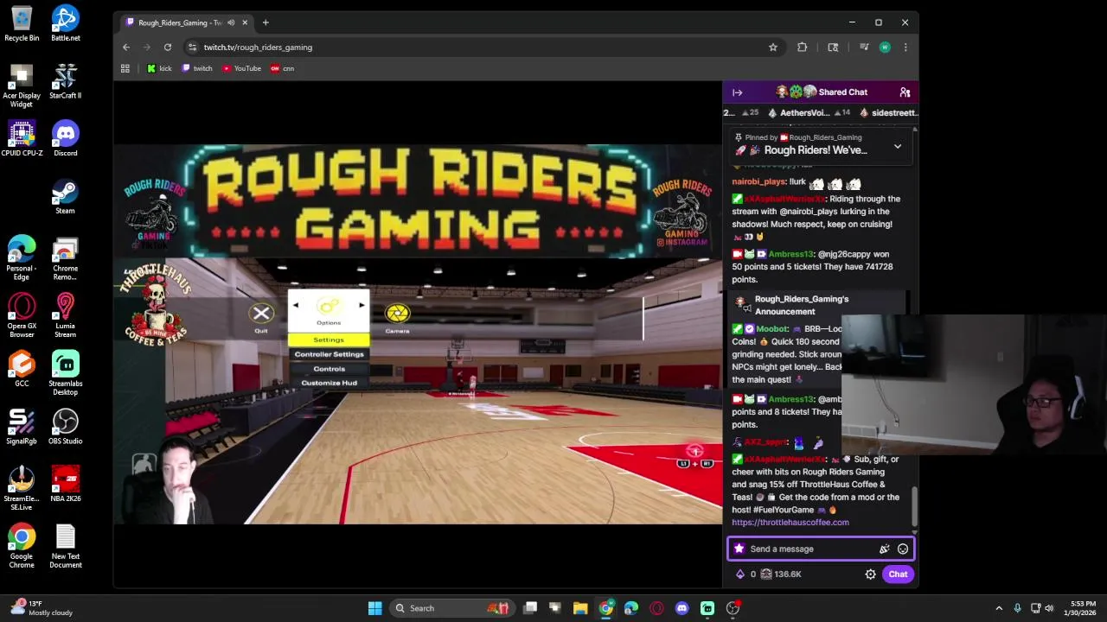Open the chat community users list
Image resolution: width=1107 pixels, height=622 pixels.
tap(905, 92)
